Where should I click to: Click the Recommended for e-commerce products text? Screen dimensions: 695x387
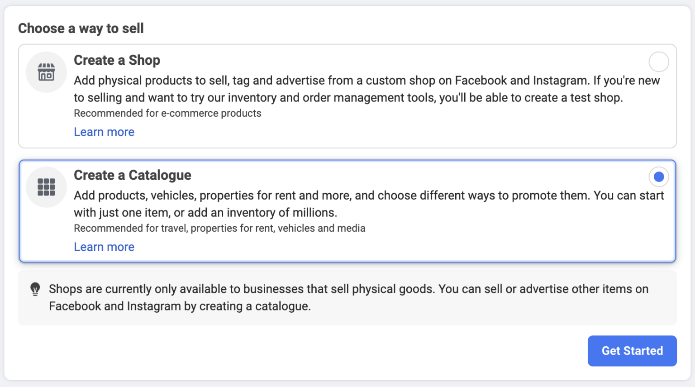167,113
